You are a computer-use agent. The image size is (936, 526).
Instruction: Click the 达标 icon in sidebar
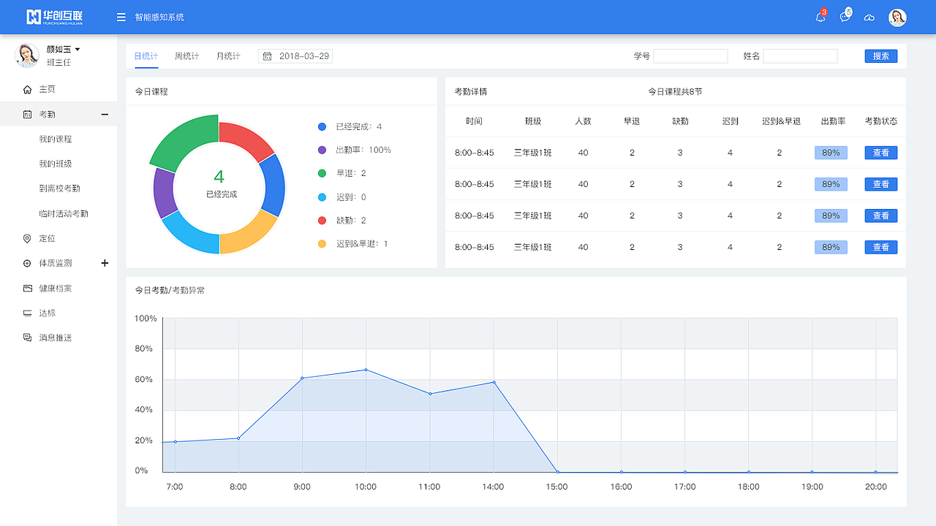pyautogui.click(x=28, y=313)
